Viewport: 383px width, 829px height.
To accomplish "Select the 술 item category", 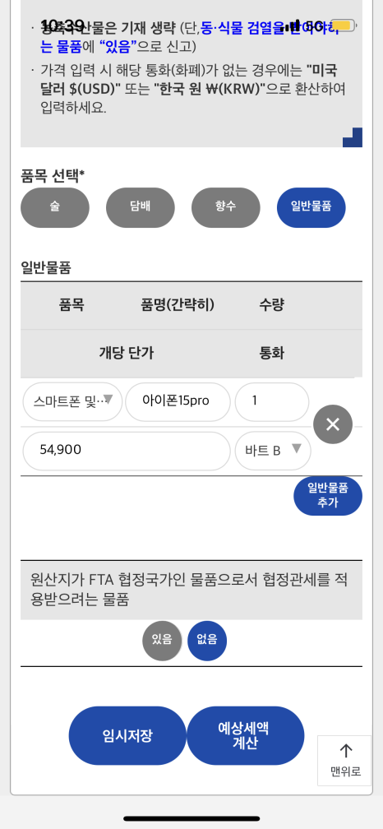I will pyautogui.click(x=55, y=207).
